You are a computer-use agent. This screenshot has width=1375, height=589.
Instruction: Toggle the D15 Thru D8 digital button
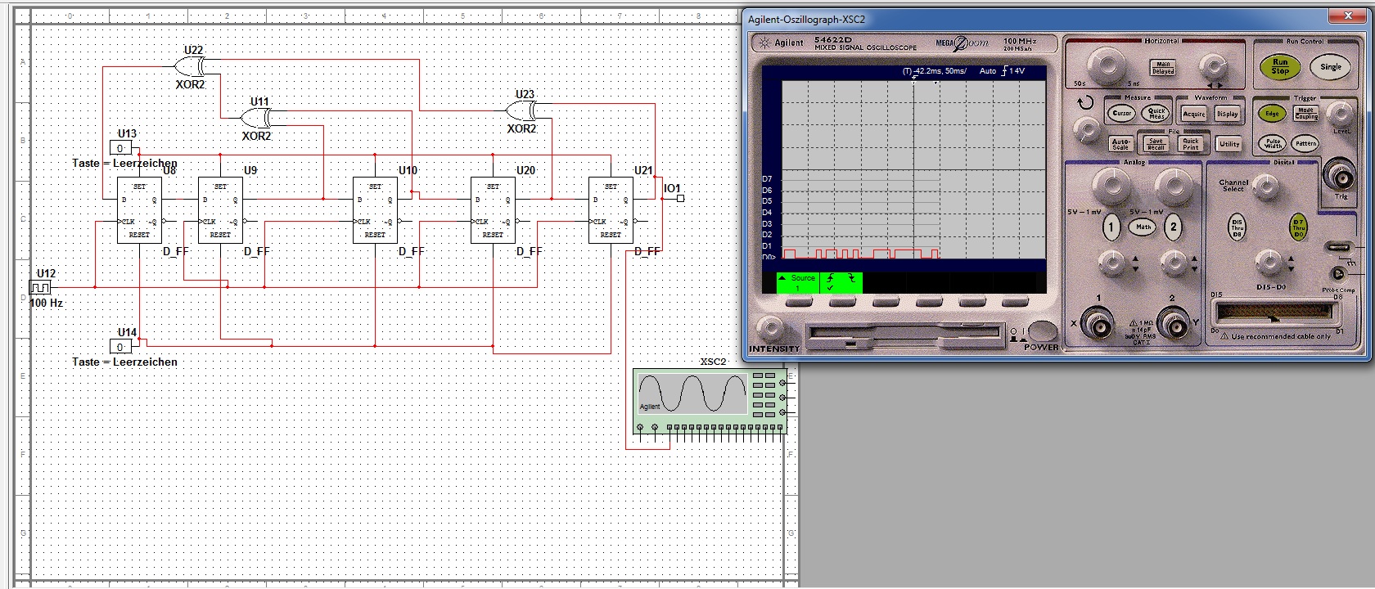tap(1237, 227)
